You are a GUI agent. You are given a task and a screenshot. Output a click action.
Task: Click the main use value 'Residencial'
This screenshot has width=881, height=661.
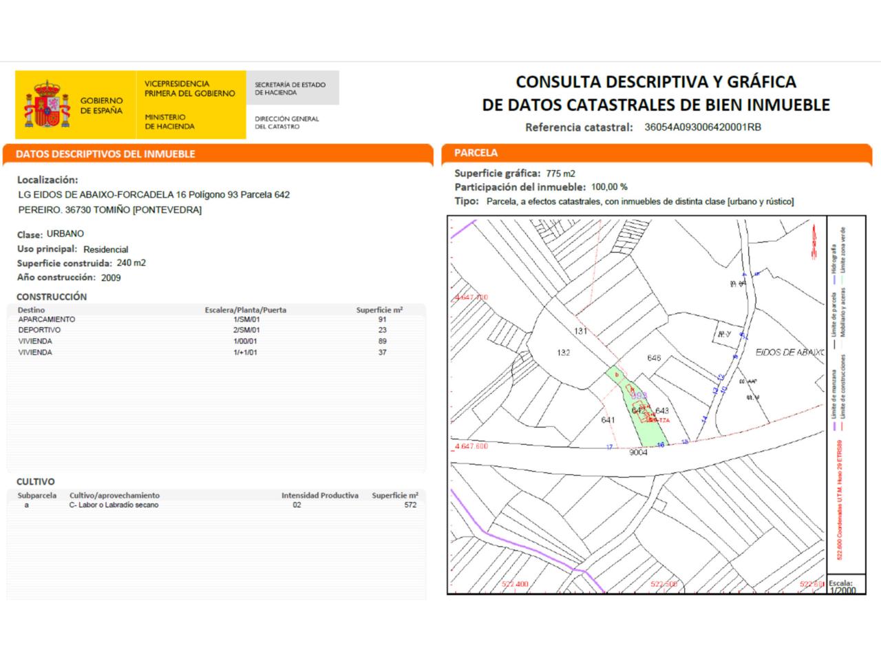pos(105,249)
